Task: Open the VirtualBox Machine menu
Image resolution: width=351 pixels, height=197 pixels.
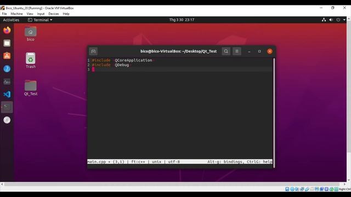Action: [16, 14]
